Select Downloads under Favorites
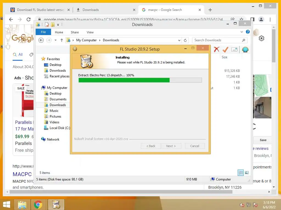Viewport: 281px width, 210px height. 55,71
